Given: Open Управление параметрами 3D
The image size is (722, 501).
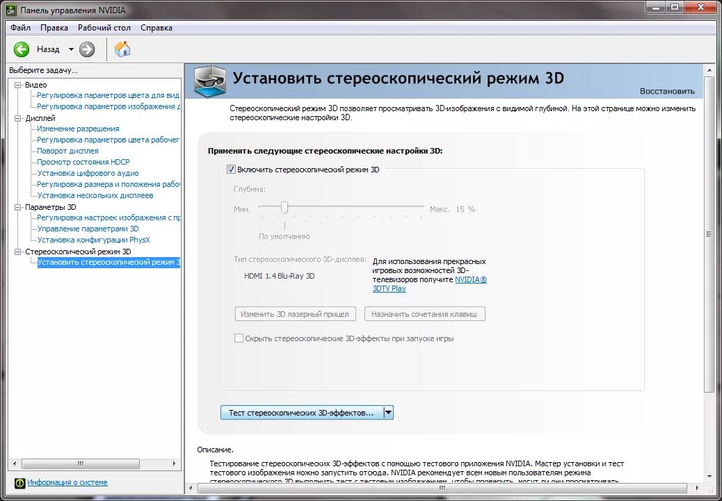Looking at the screenshot, I should (x=88, y=229).
